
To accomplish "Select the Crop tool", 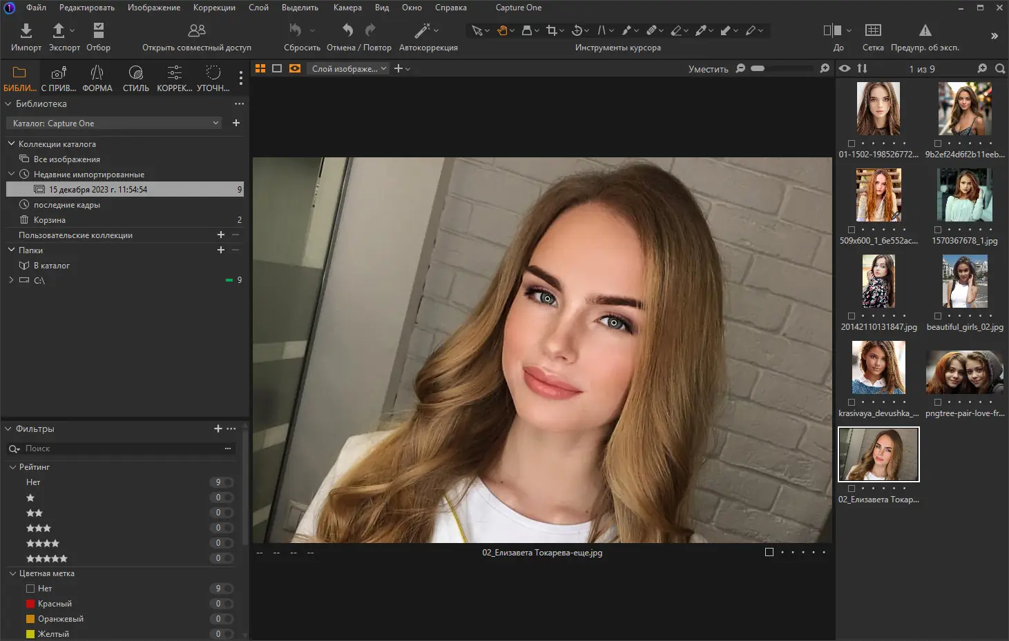I will (551, 30).
